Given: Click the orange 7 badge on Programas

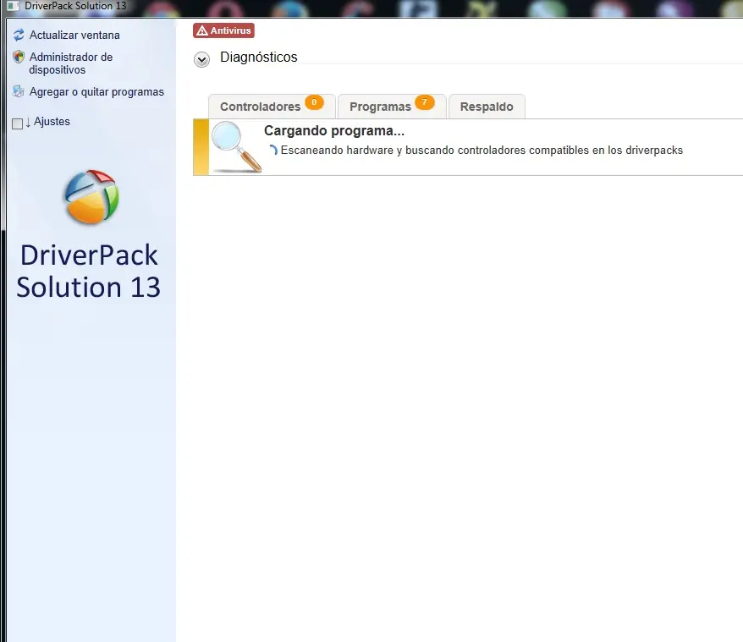Looking at the screenshot, I should coord(425,102).
